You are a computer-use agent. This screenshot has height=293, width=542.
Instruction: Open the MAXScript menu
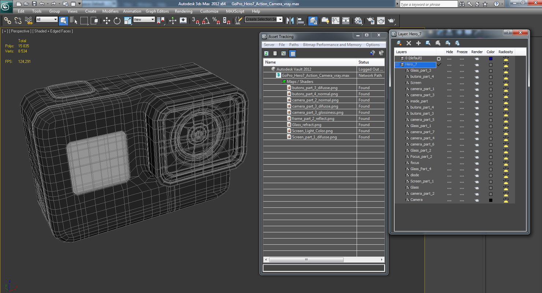pyautogui.click(x=235, y=11)
